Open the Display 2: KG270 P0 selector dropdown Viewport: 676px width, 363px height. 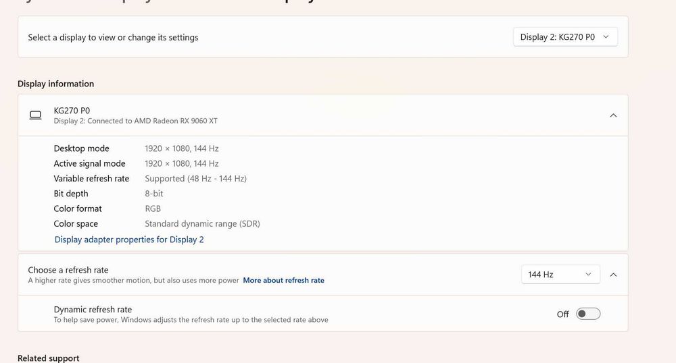pos(565,37)
